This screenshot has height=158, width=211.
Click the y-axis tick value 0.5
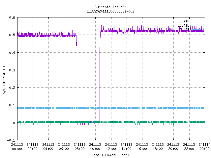click(x=12, y=35)
